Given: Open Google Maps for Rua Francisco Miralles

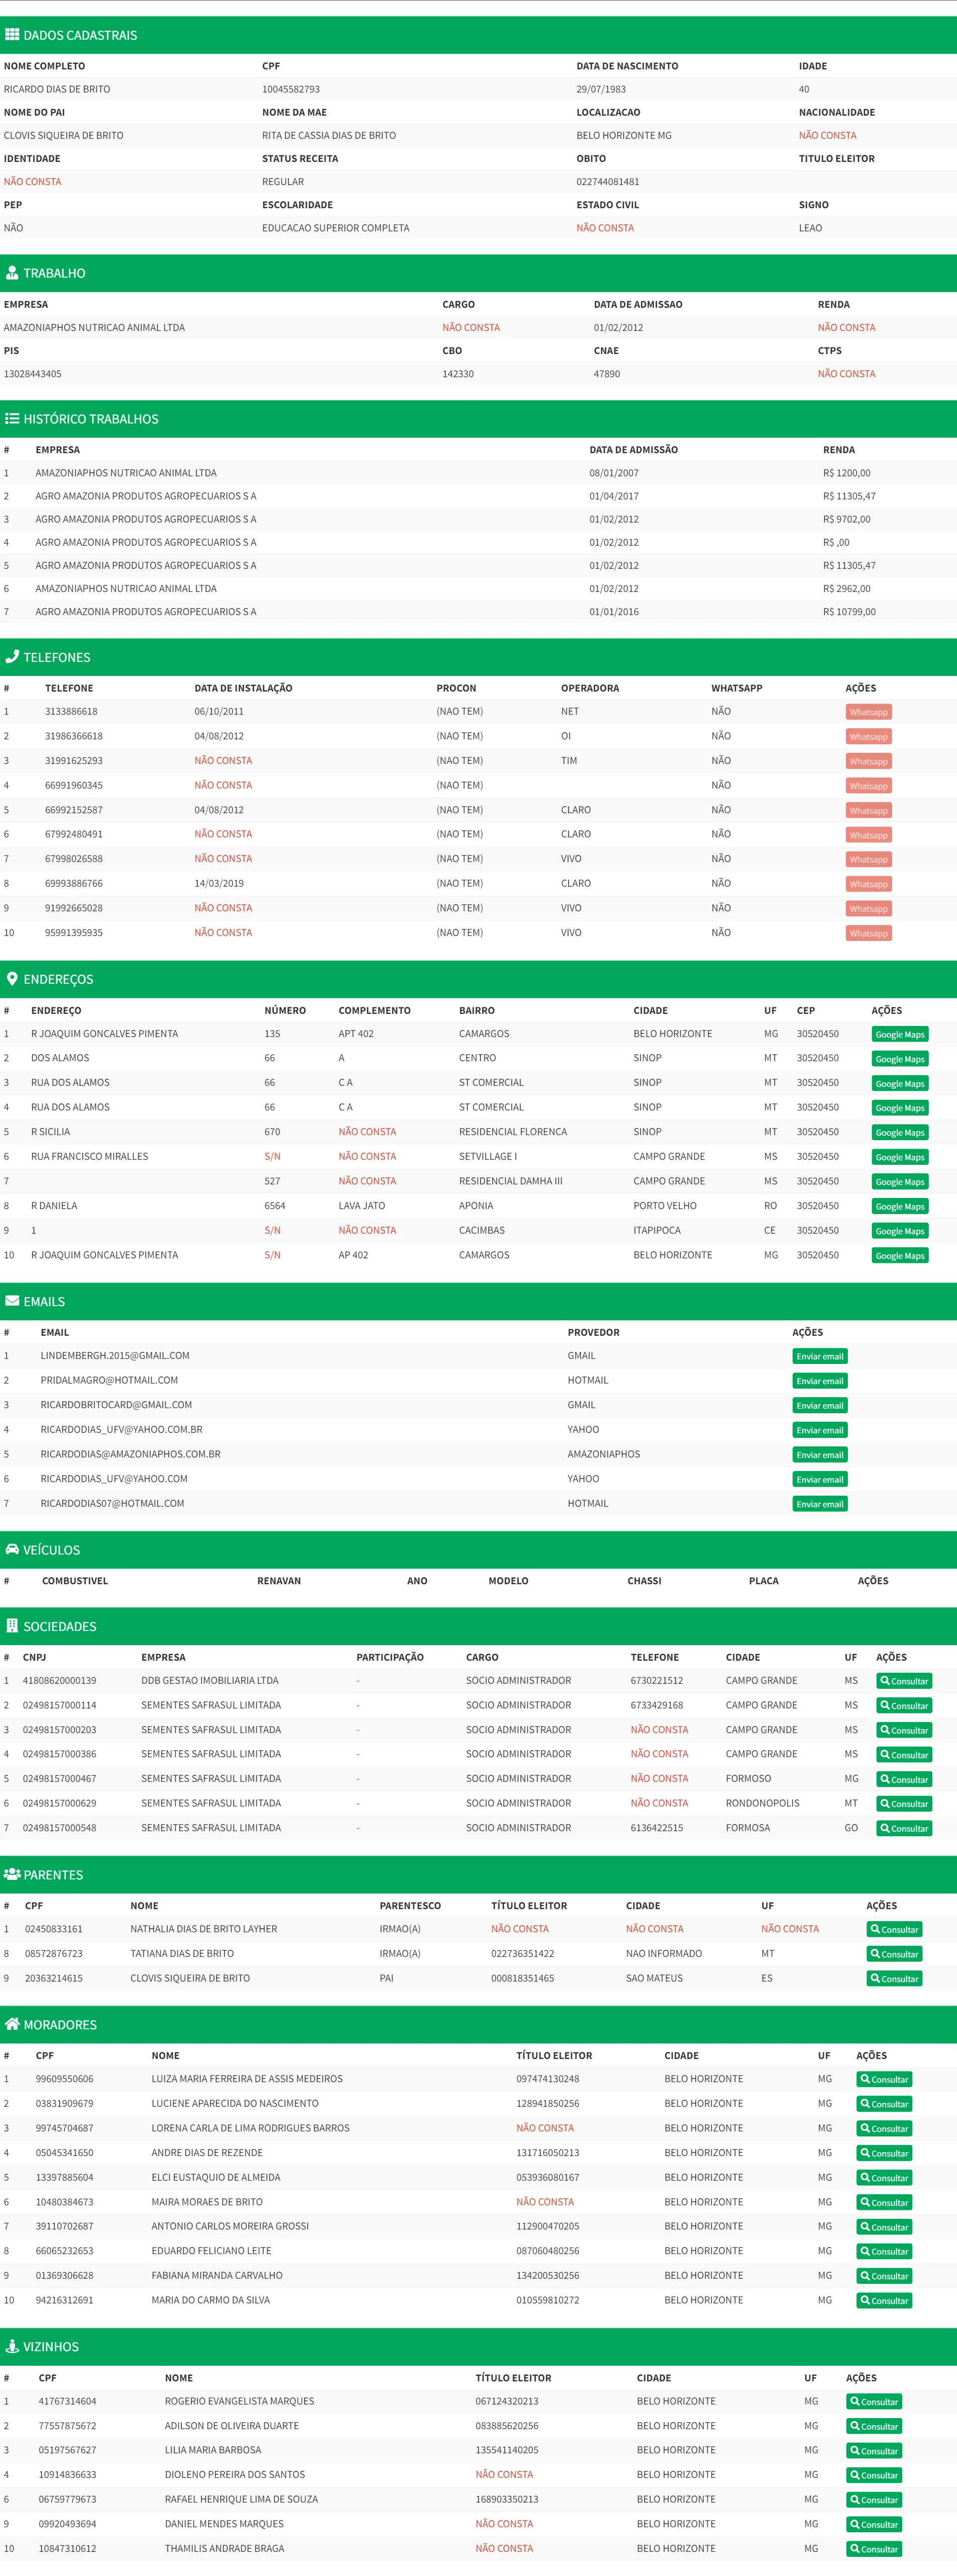Looking at the screenshot, I should click(900, 1157).
